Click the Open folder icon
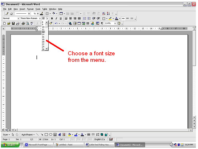198x149 pixels. tap(9, 23)
